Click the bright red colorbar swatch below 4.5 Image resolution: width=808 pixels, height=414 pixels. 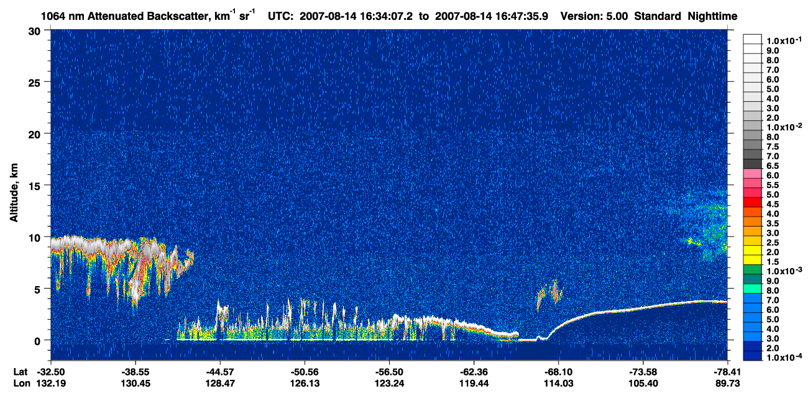[x=752, y=202]
